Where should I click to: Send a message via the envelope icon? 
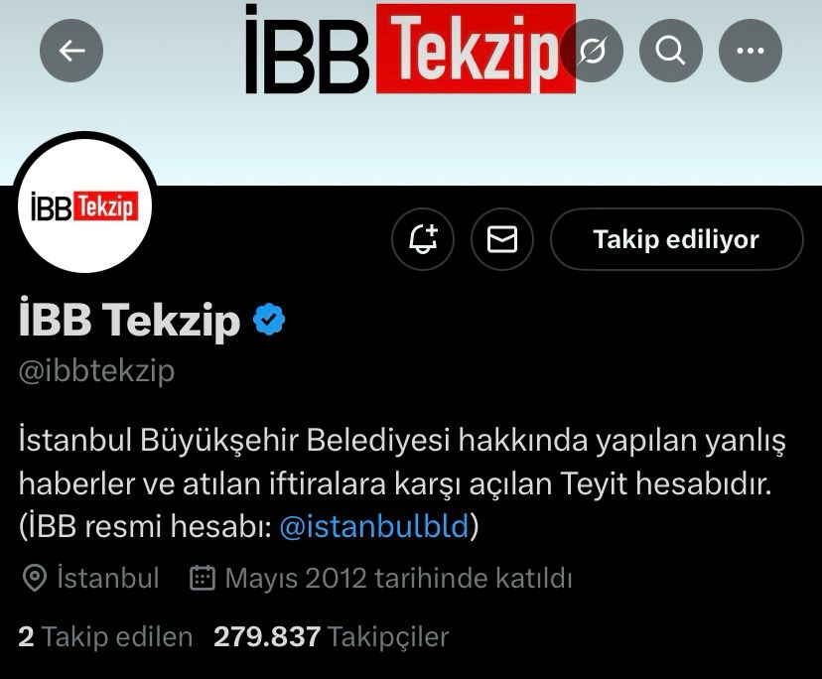[502, 239]
